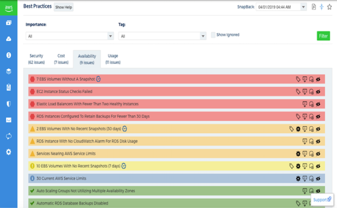Click the Show Help button
Screen dimensions: 337x208
(x=64, y=7)
